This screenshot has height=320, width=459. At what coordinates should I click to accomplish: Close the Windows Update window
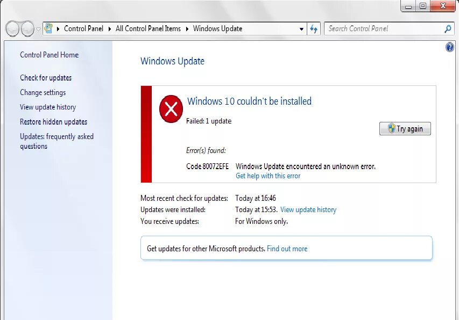(x=443, y=6)
